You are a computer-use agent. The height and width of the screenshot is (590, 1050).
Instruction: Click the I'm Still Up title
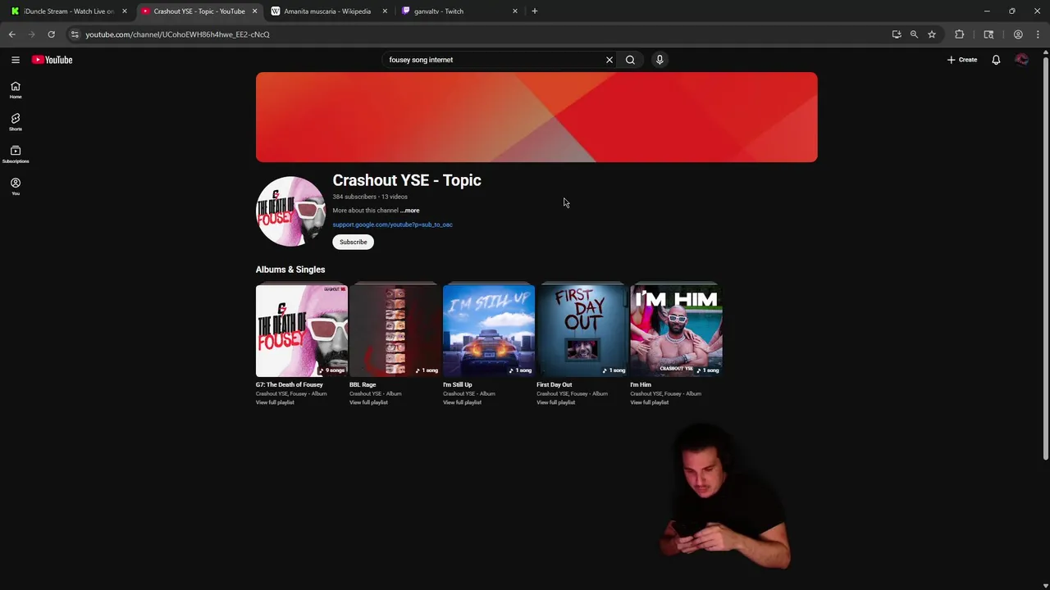[x=458, y=384]
